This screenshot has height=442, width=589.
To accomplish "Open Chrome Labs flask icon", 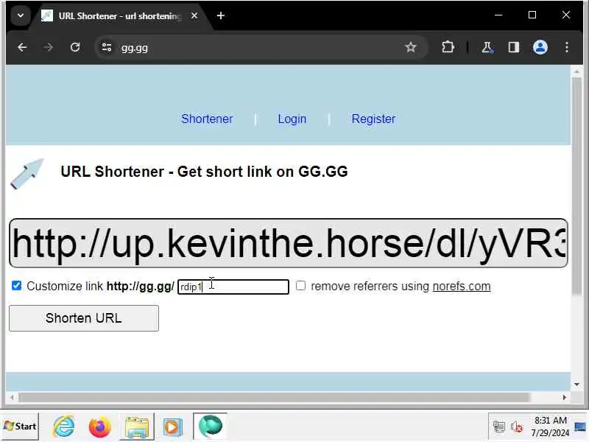I will click(487, 47).
